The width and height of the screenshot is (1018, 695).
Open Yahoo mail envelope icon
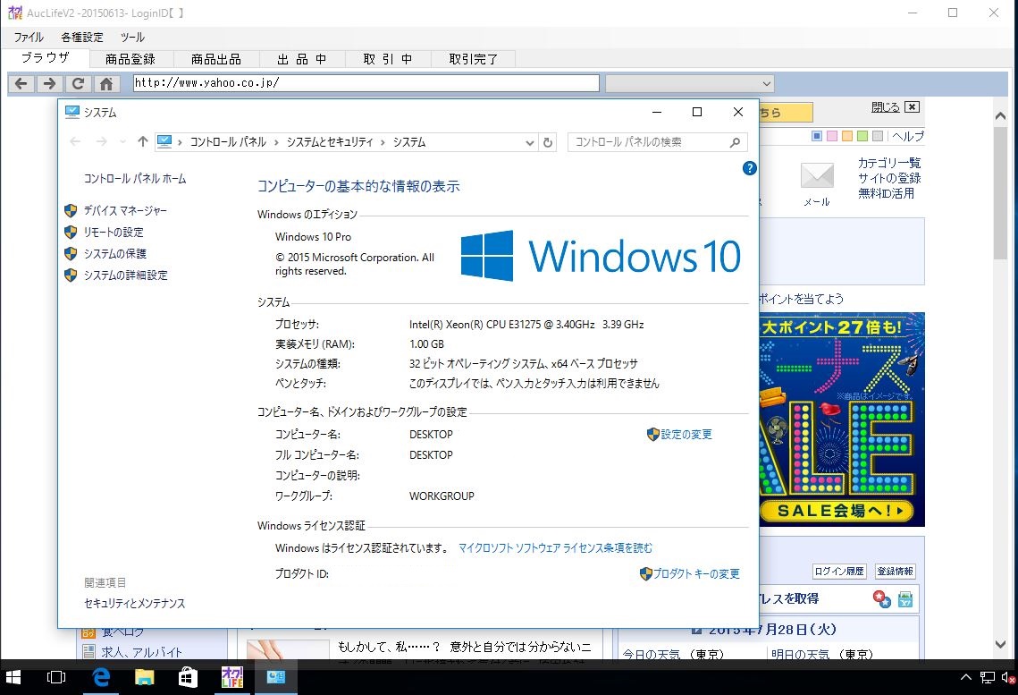[x=817, y=175]
